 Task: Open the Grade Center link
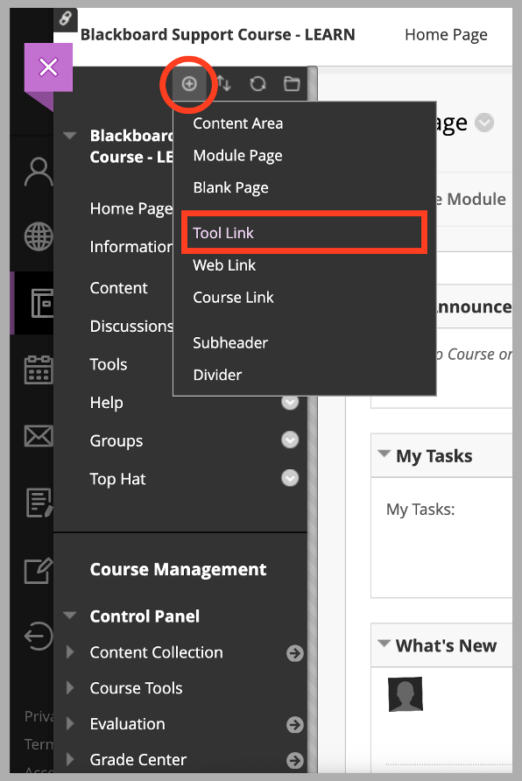pos(138,760)
